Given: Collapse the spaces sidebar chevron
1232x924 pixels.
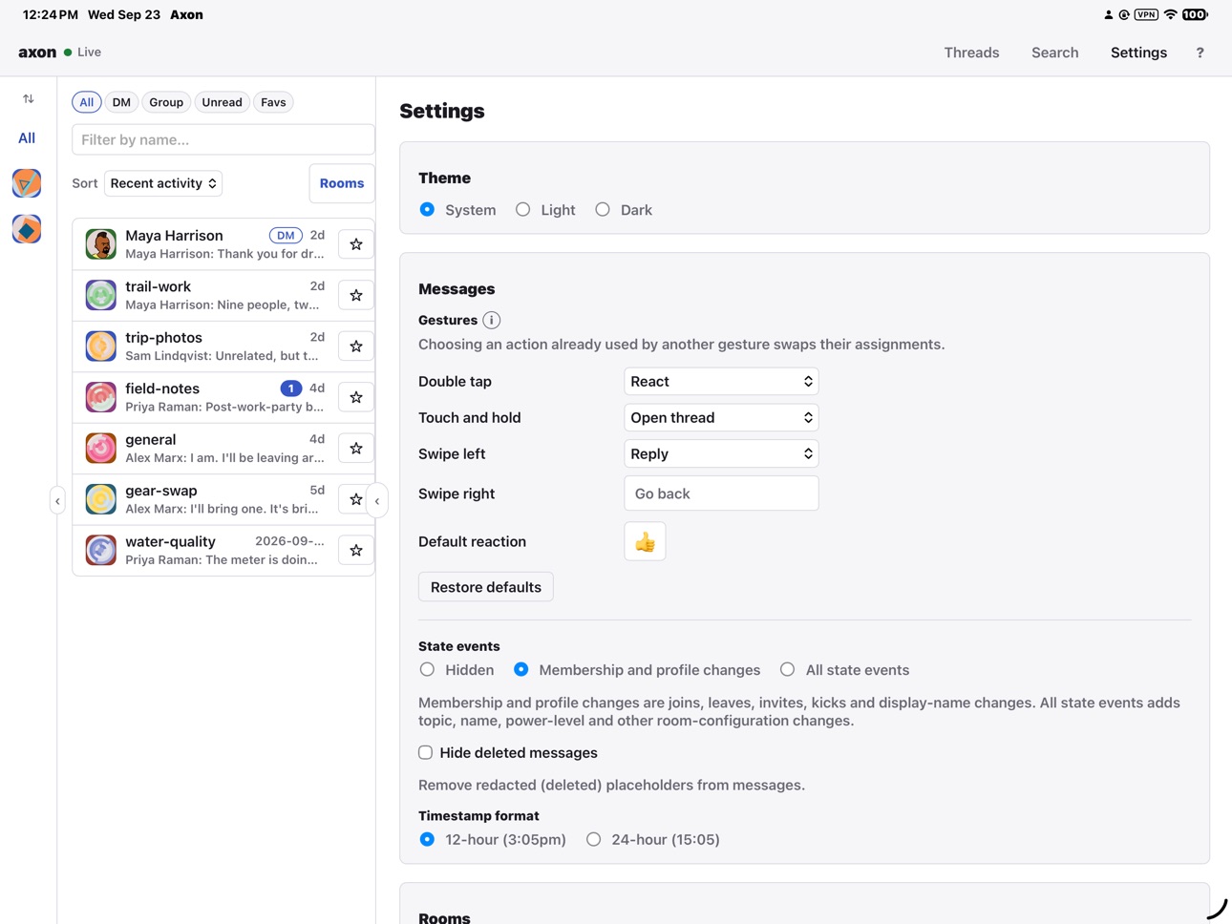Looking at the screenshot, I should pos(57,501).
